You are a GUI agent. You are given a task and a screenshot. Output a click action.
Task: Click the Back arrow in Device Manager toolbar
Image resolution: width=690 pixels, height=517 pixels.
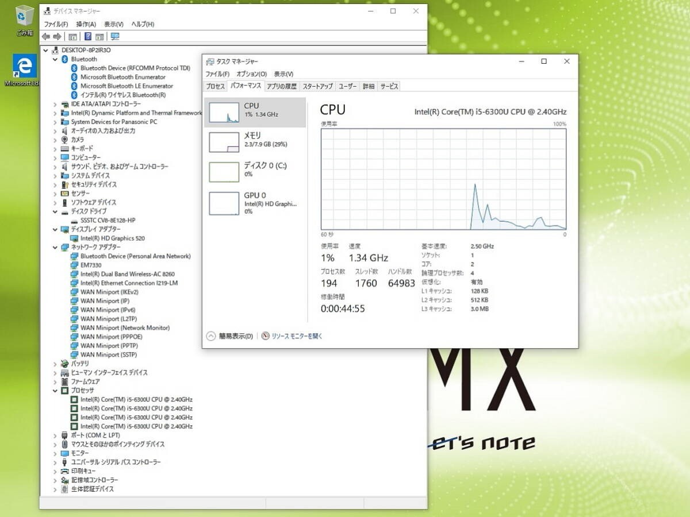point(46,37)
